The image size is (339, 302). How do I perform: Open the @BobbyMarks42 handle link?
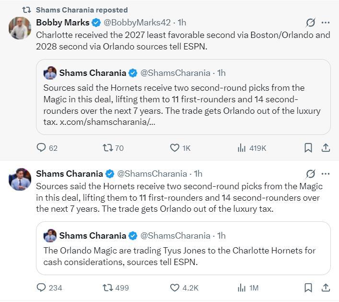[x=137, y=23]
